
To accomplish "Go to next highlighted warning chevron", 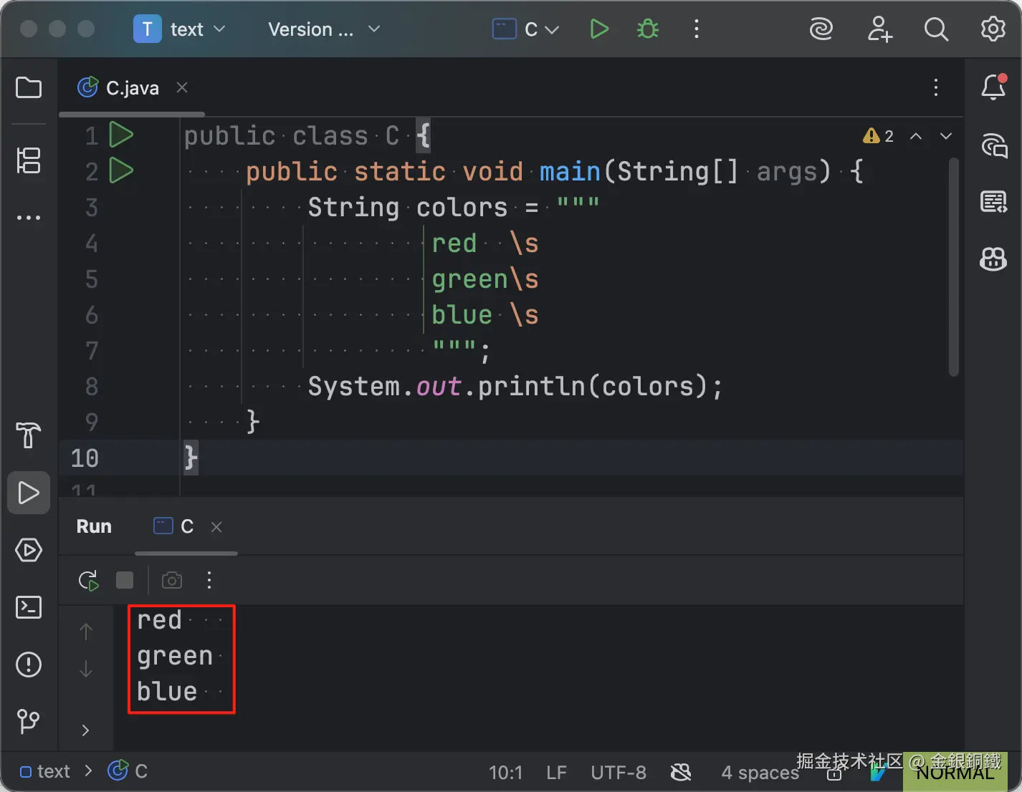I will pyautogui.click(x=946, y=136).
